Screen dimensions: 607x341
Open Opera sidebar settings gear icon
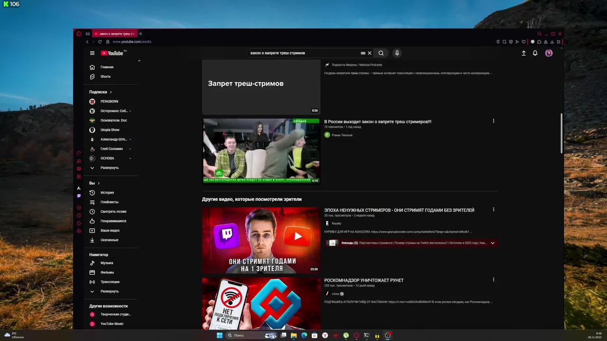point(79,231)
